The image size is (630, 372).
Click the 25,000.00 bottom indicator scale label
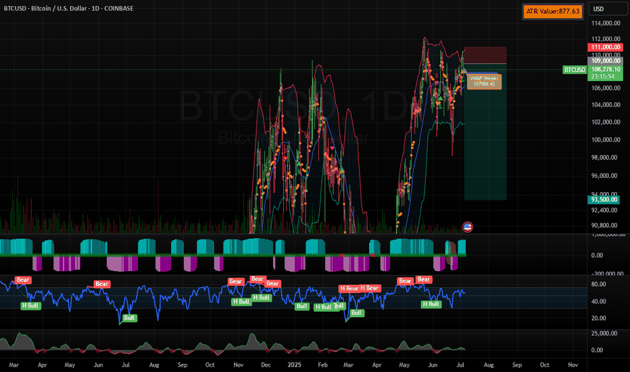coord(604,333)
